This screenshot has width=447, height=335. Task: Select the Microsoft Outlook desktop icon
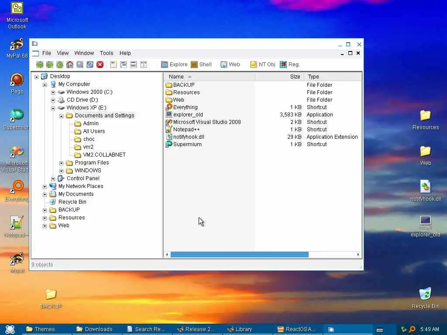point(17,16)
